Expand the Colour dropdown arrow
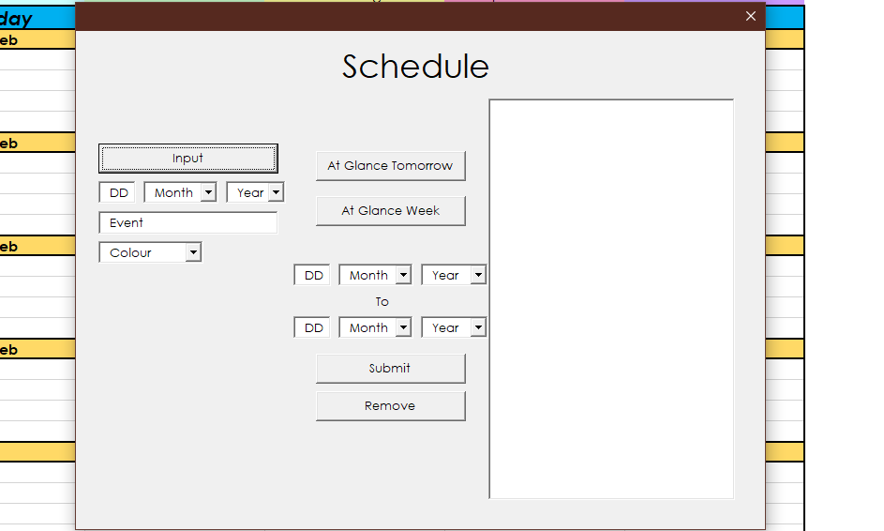This screenshot has width=884, height=531. pyautogui.click(x=193, y=252)
